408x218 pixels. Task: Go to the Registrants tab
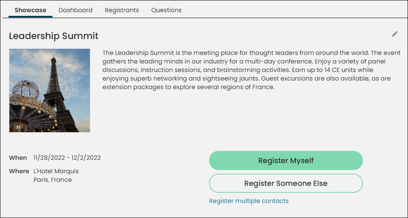coord(122,10)
